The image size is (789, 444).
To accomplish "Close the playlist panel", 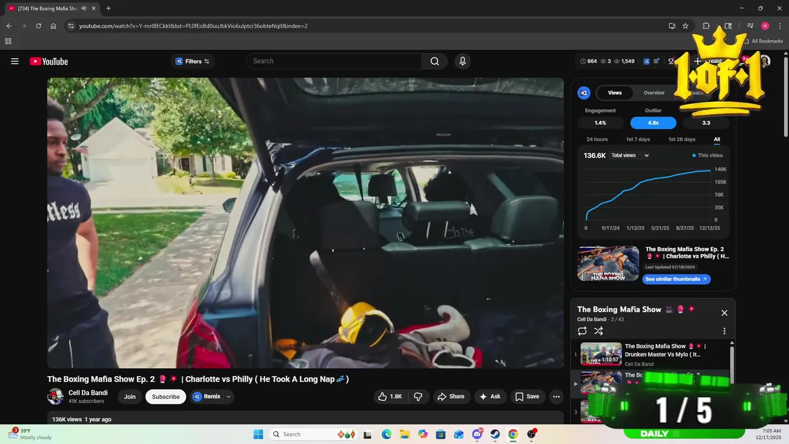I will coord(724,313).
